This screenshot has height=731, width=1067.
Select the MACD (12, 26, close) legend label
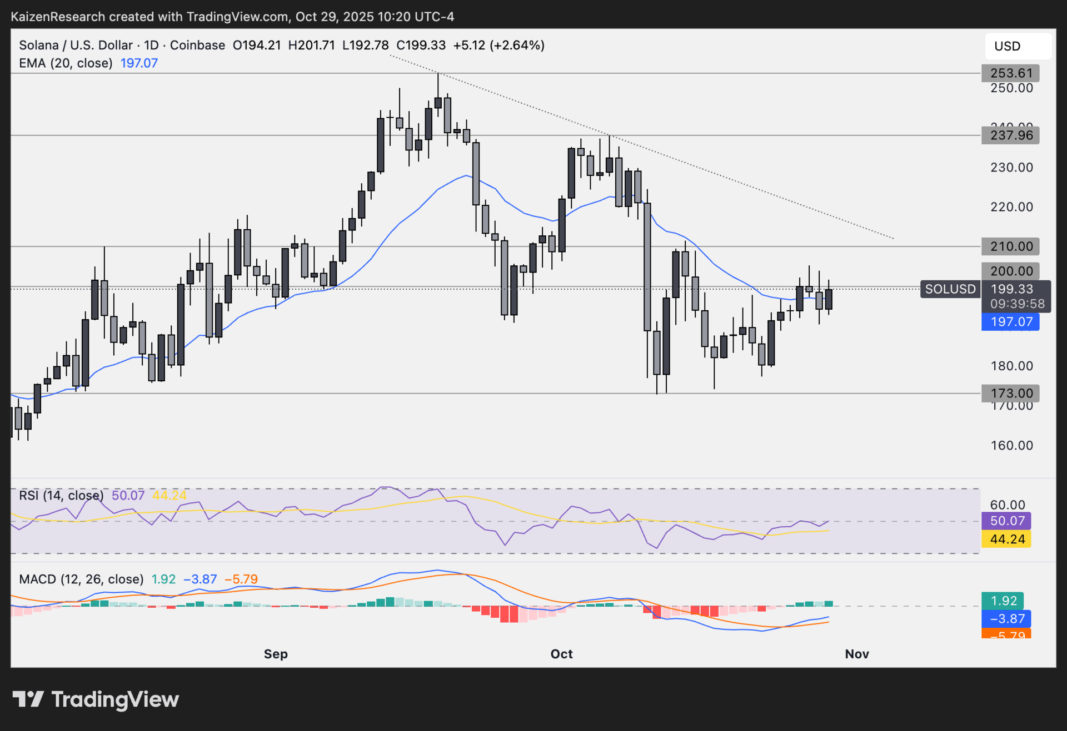(x=81, y=579)
